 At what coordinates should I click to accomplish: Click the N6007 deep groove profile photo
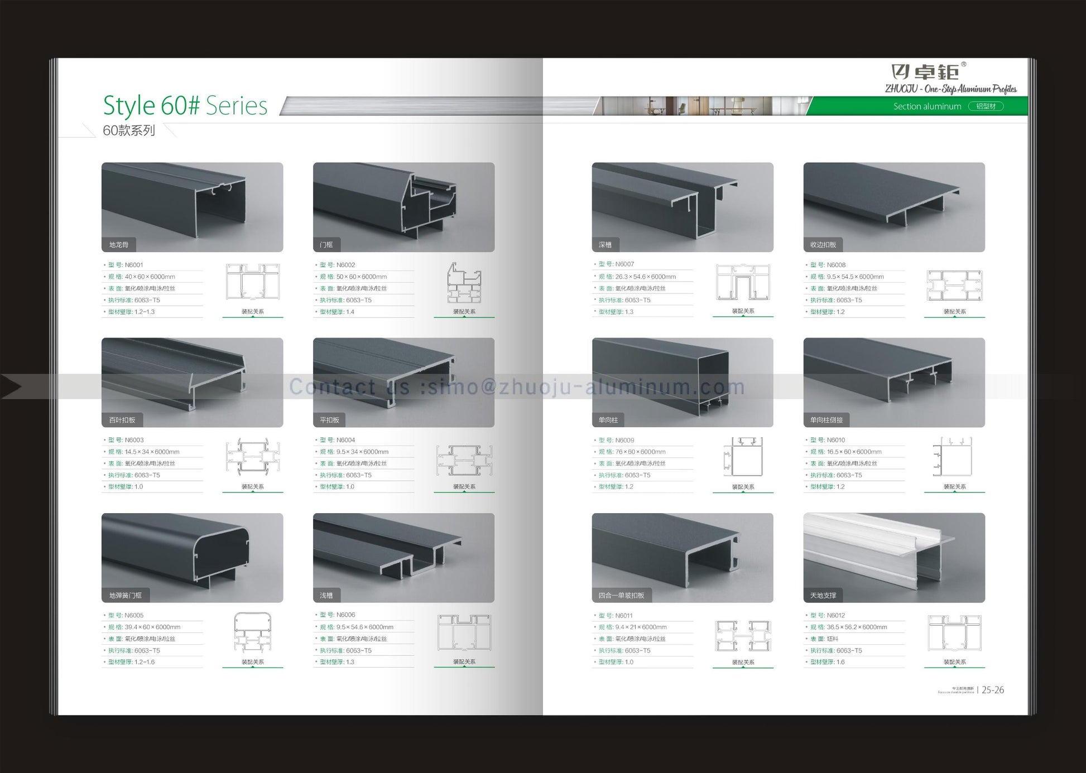[x=682, y=207]
